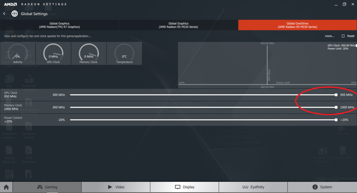Restore down the Radeon Settings window

(x=344, y=4)
